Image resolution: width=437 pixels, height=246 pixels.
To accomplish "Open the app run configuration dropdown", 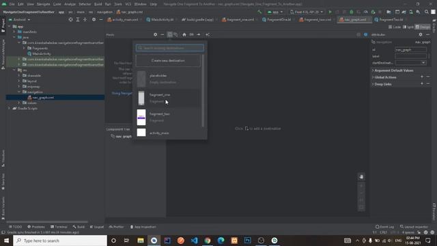I will point(275,12).
